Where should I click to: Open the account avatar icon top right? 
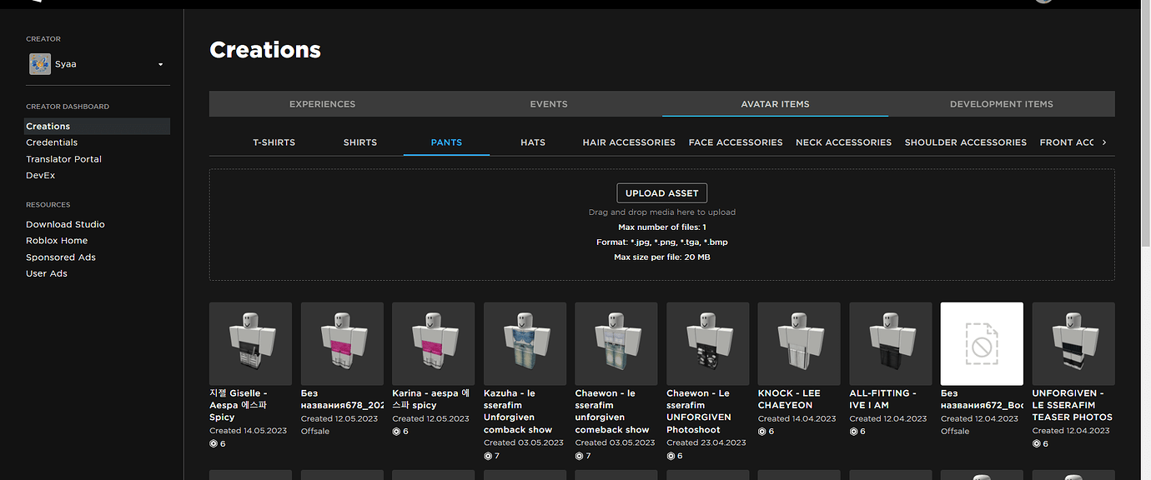click(x=1043, y=2)
